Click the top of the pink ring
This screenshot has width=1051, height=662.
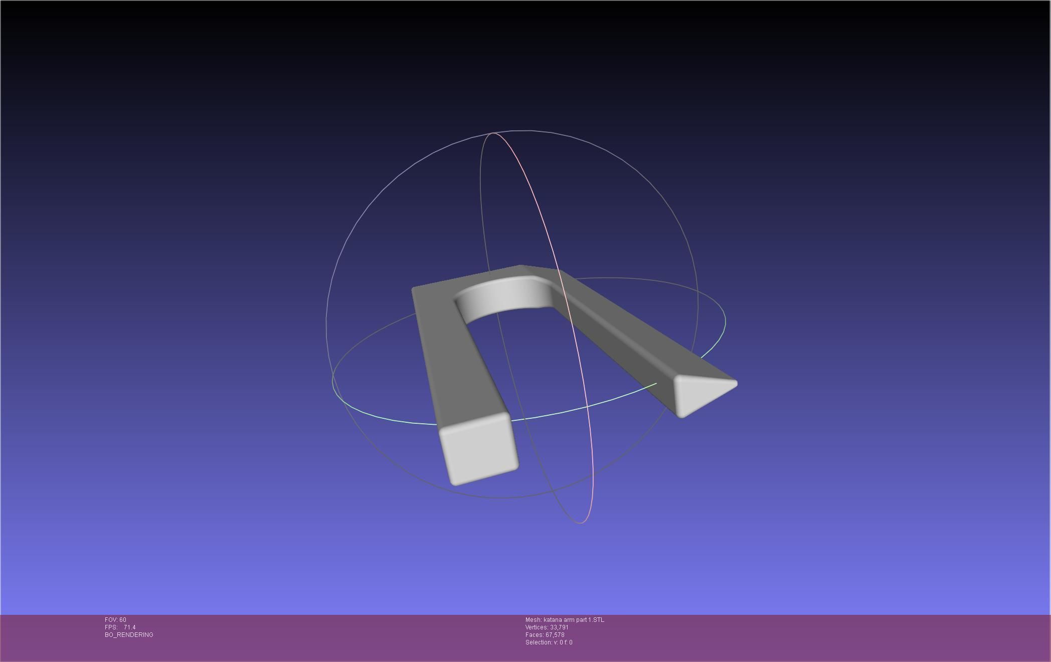click(x=494, y=133)
